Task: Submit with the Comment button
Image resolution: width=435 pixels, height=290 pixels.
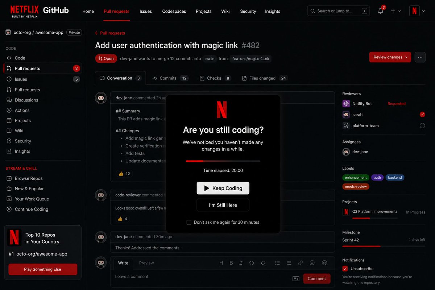Action: click(317, 278)
